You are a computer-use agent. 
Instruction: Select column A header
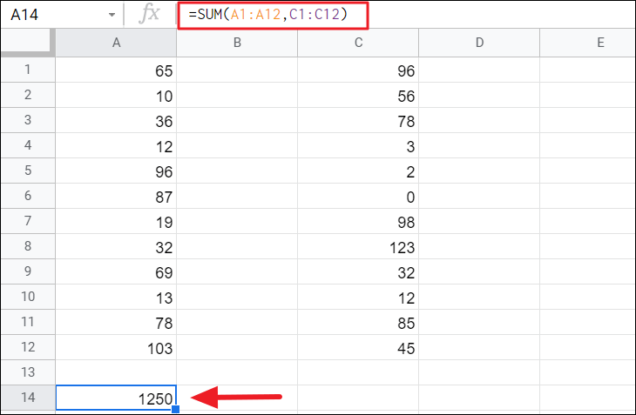(x=116, y=42)
